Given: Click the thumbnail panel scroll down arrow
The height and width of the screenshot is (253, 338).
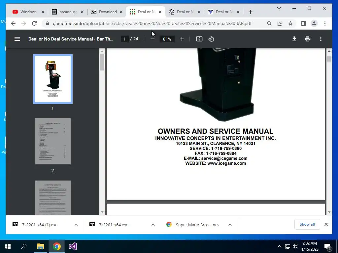Looking at the screenshot, I should pyautogui.click(x=102, y=212).
